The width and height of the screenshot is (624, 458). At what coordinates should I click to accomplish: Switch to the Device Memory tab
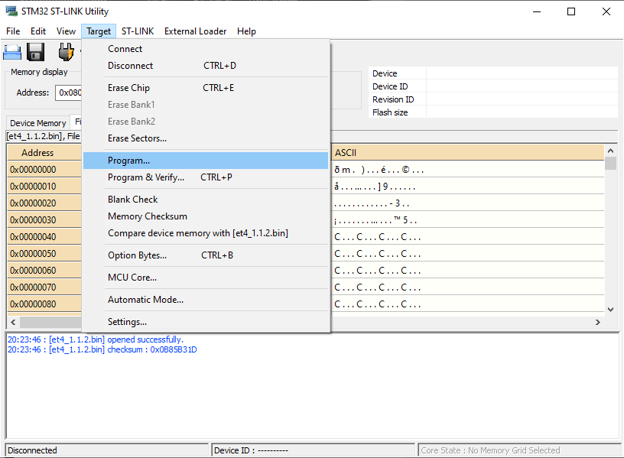[x=37, y=123]
